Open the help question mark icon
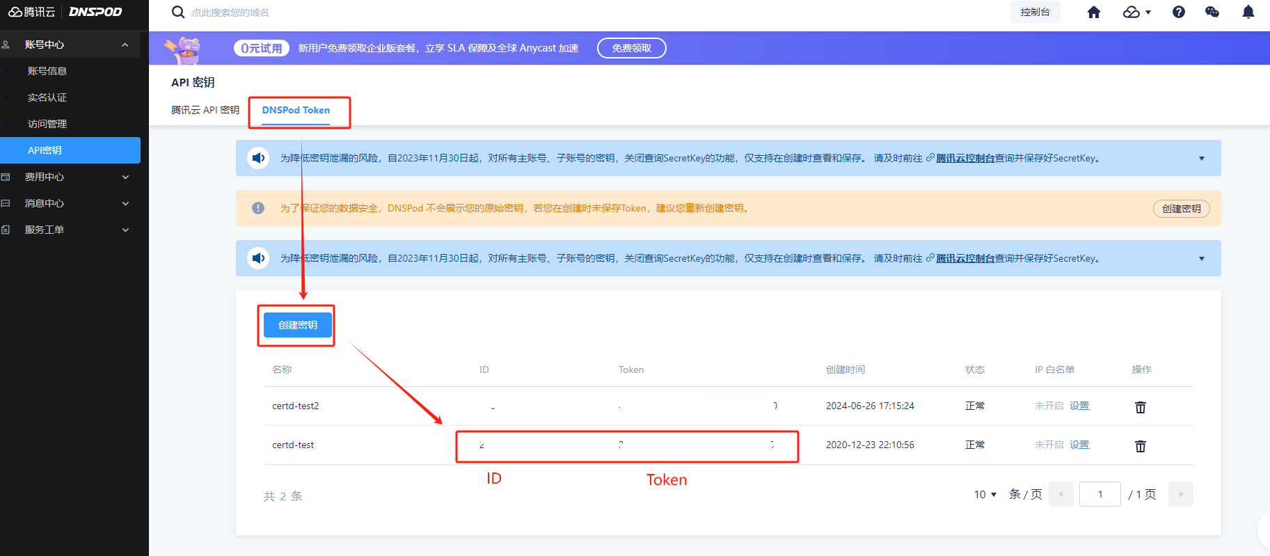Viewport: 1270px width, 556px height. click(x=1178, y=12)
